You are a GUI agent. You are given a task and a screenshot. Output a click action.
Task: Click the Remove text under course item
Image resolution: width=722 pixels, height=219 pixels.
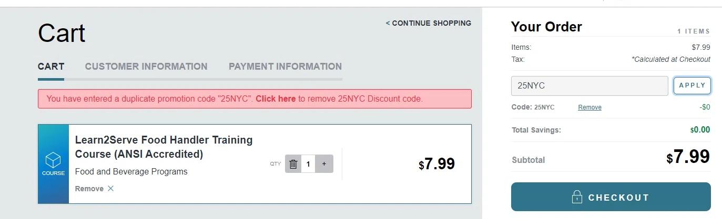[x=89, y=189]
